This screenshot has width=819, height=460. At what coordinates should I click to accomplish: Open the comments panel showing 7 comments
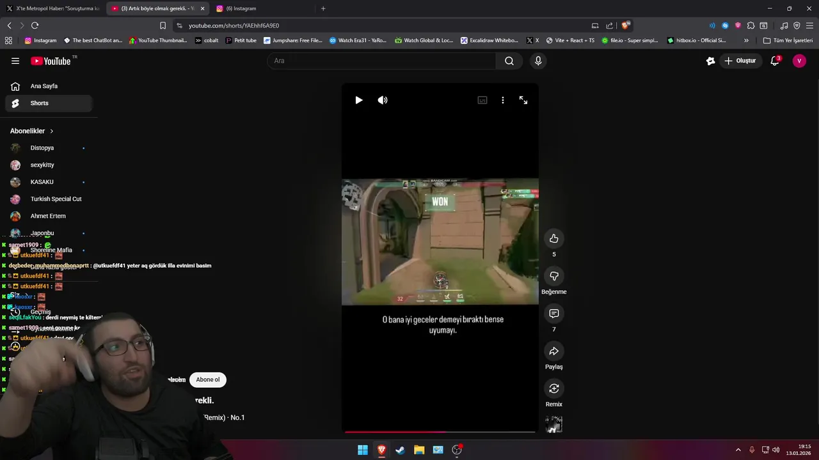click(554, 314)
